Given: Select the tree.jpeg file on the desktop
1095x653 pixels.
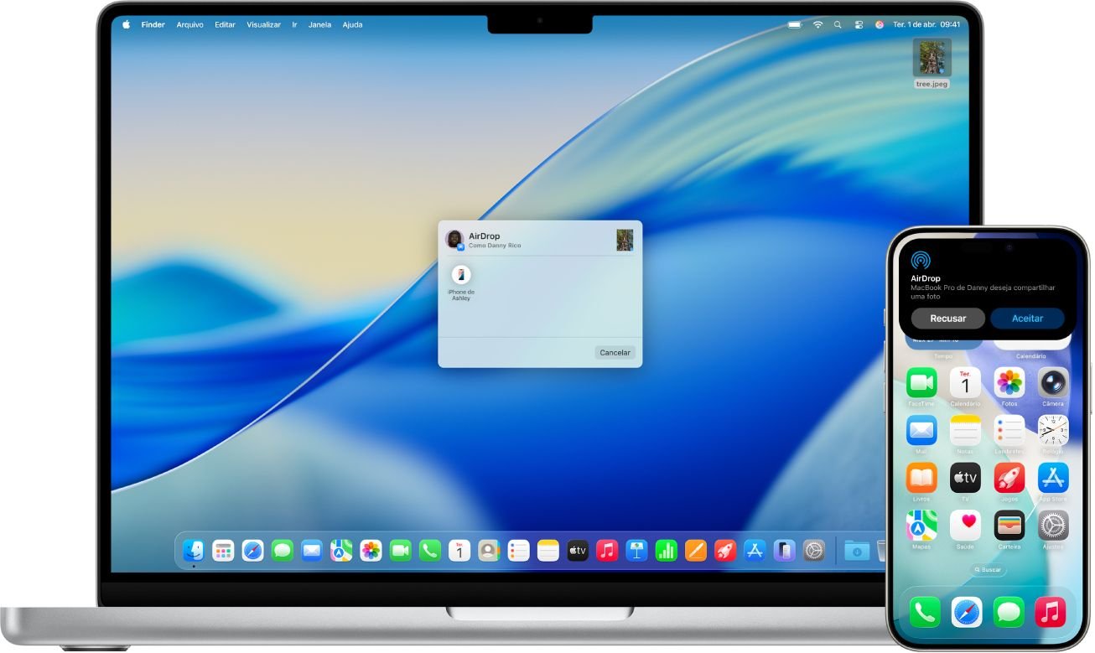Looking at the screenshot, I should point(932,59).
